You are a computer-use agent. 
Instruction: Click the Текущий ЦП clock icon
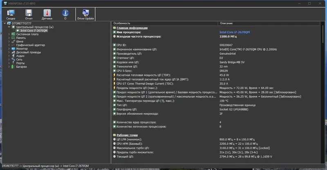(114, 157)
